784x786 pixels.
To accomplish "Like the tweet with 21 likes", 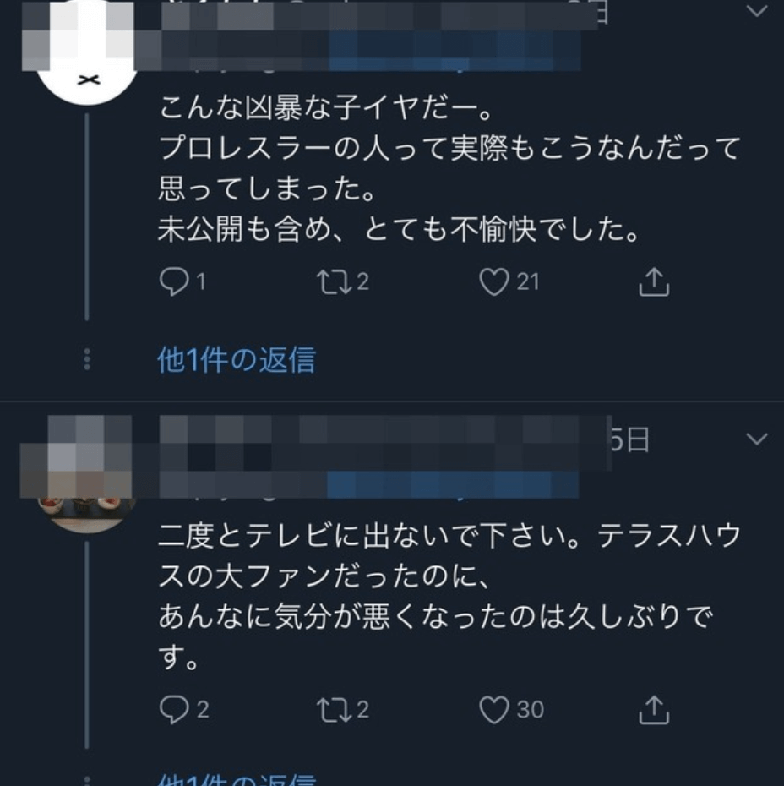I will point(494,281).
